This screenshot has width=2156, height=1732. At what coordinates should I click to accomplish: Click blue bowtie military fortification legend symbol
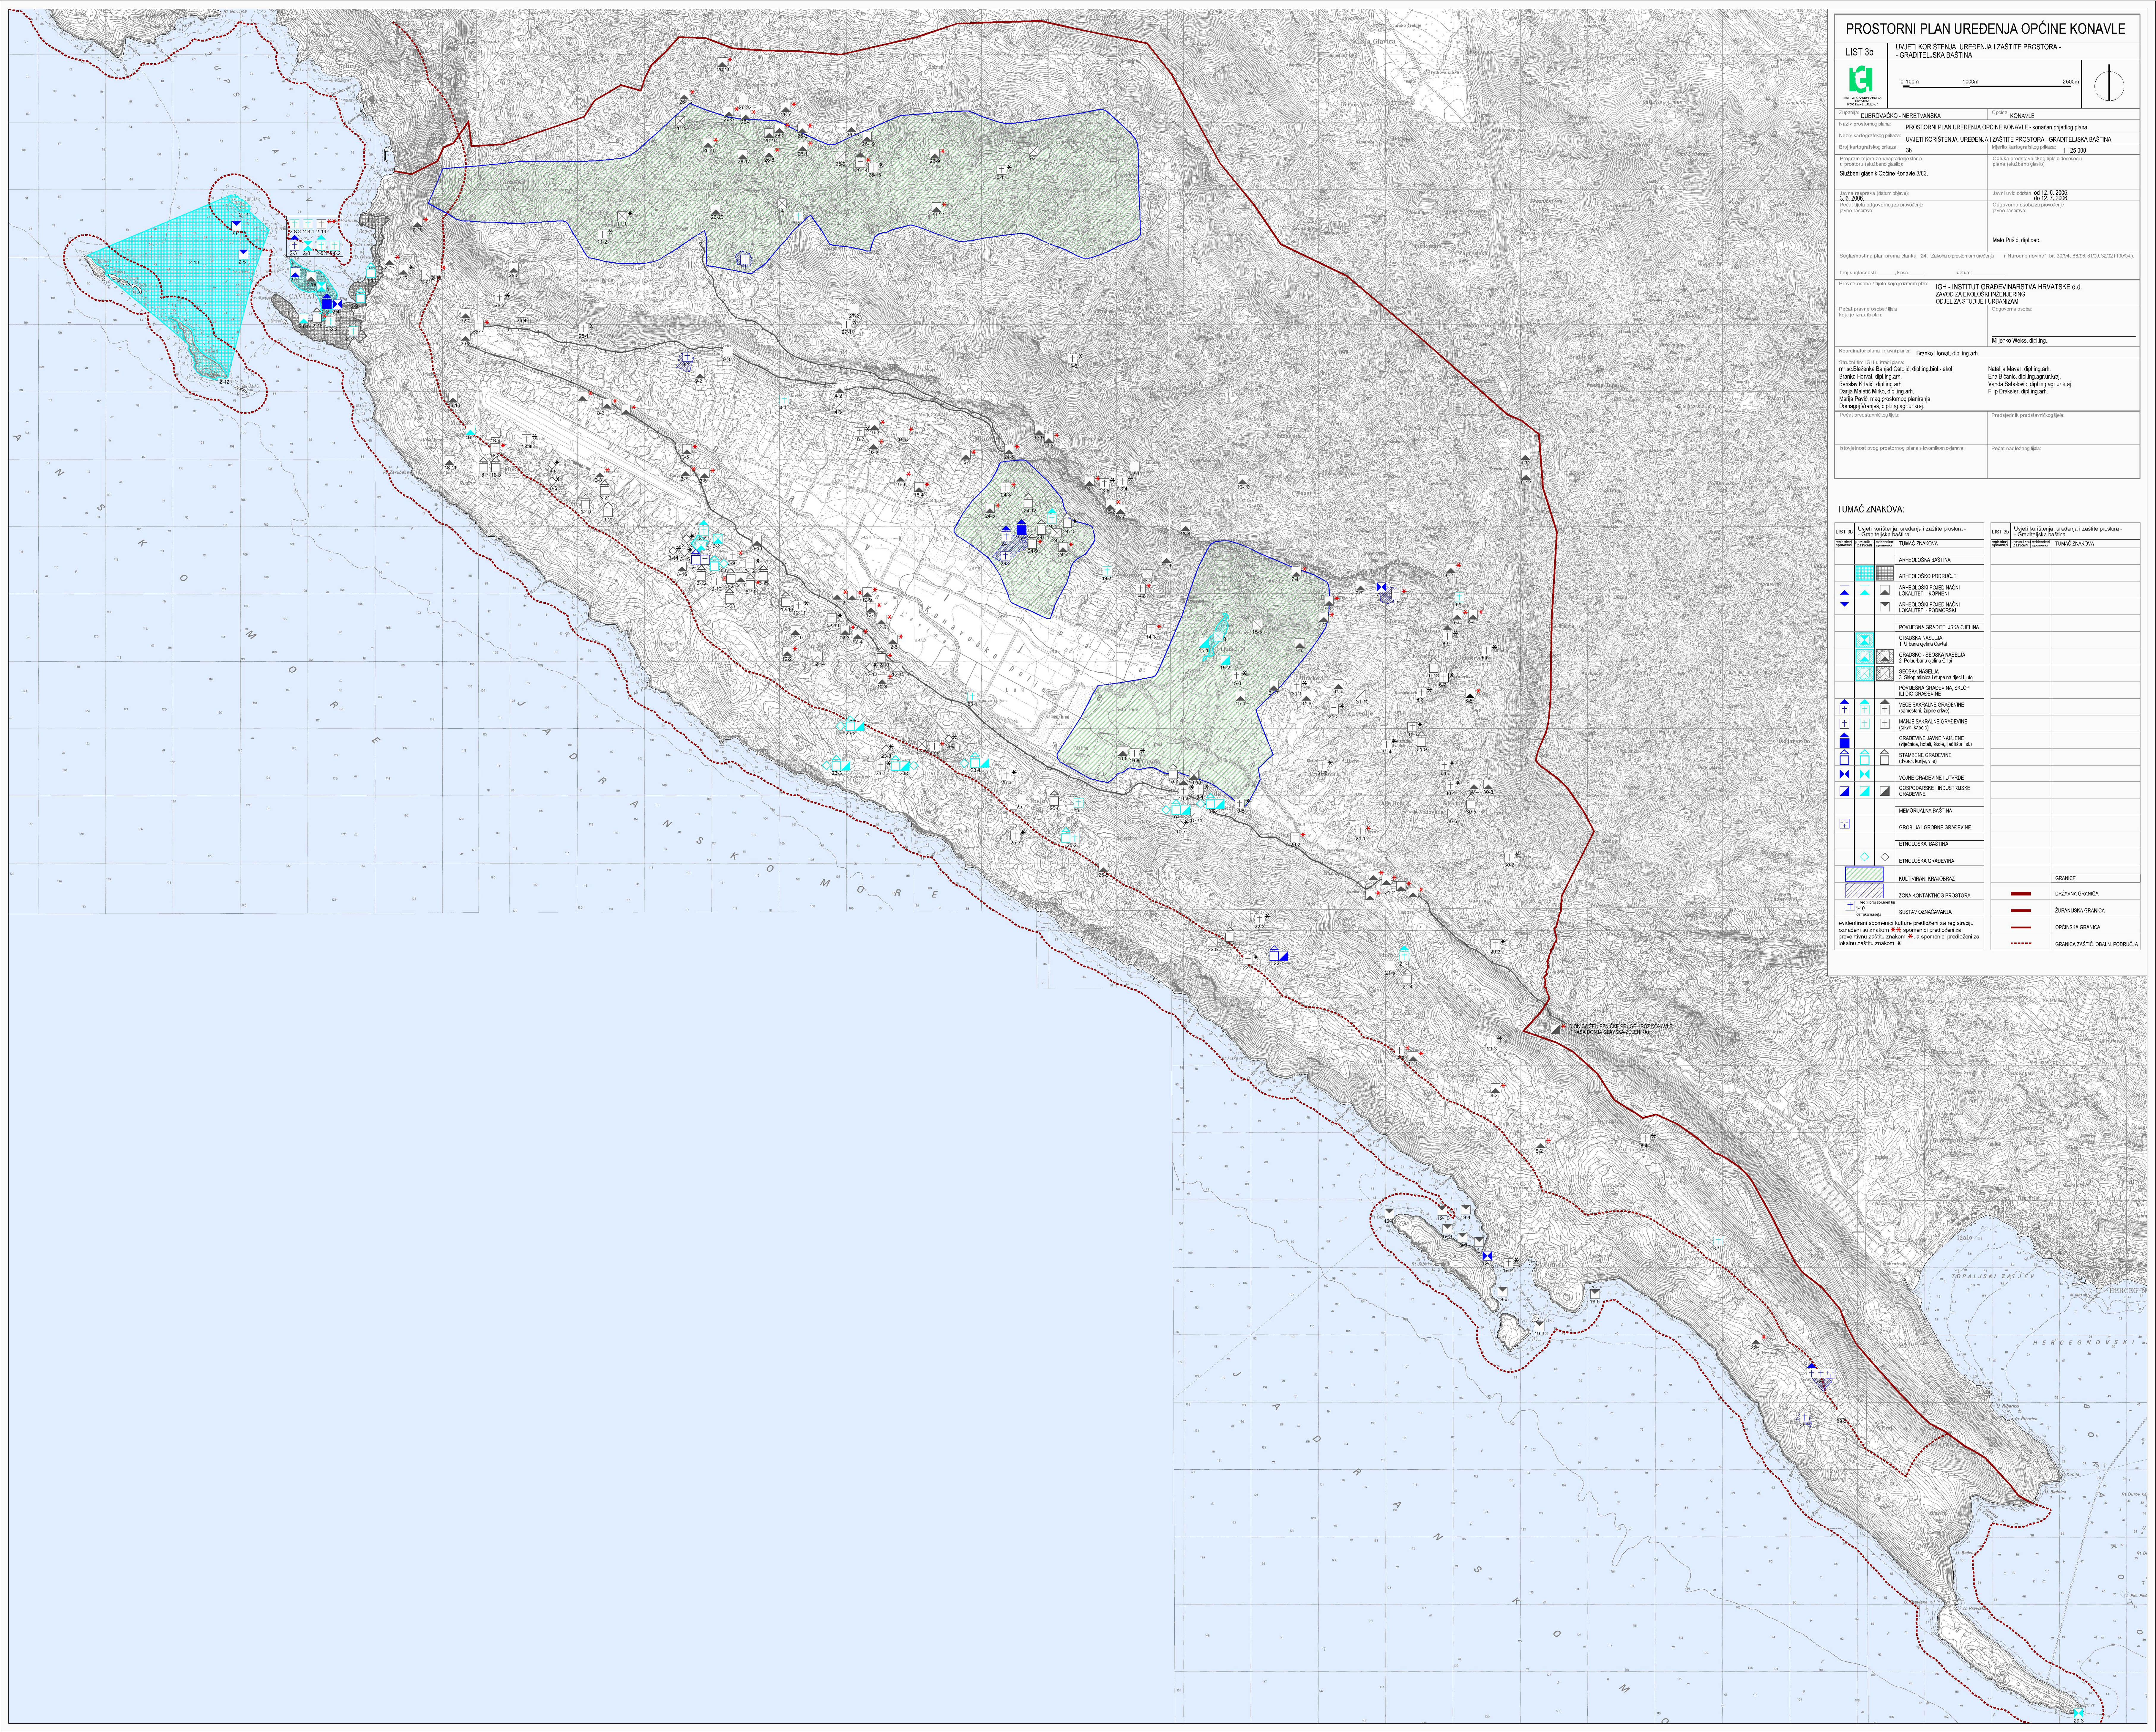[1845, 774]
